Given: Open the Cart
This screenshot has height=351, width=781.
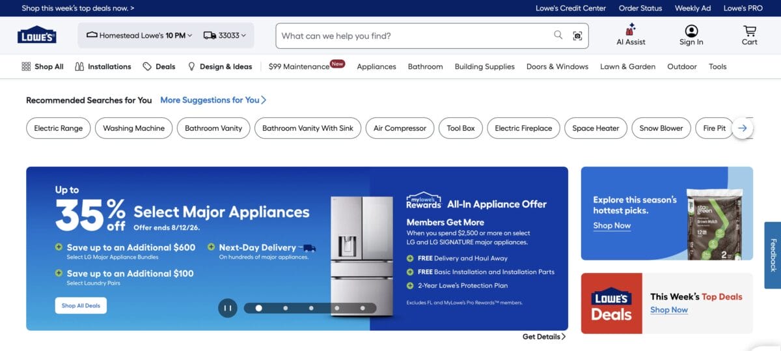Looking at the screenshot, I should (750, 35).
